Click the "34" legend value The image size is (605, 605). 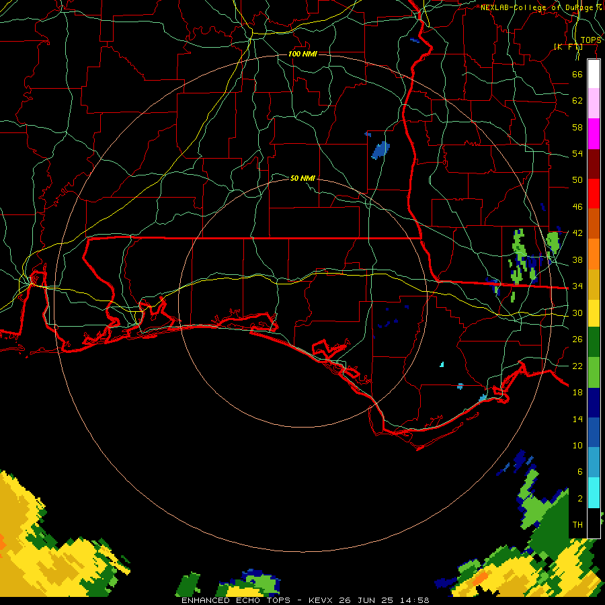[x=577, y=286]
